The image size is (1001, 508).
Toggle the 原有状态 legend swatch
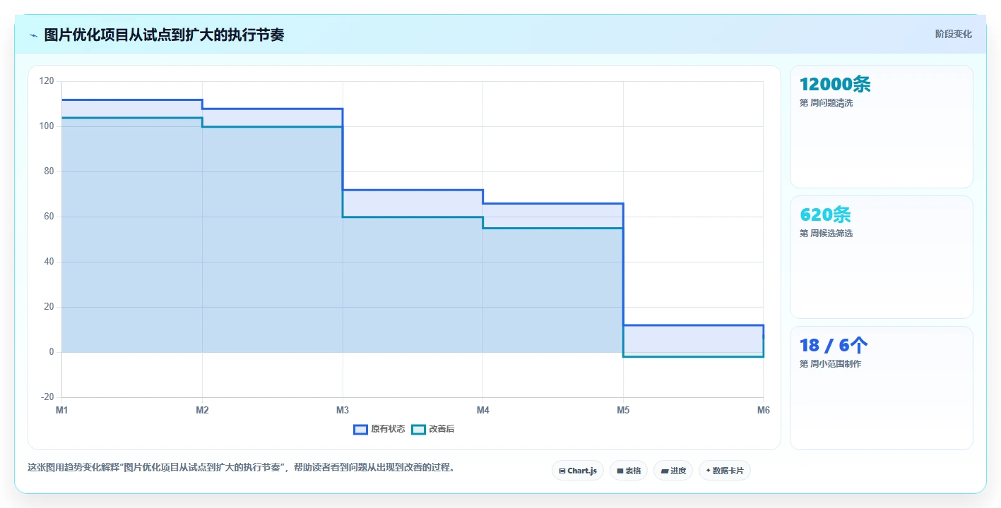pyautogui.click(x=360, y=429)
